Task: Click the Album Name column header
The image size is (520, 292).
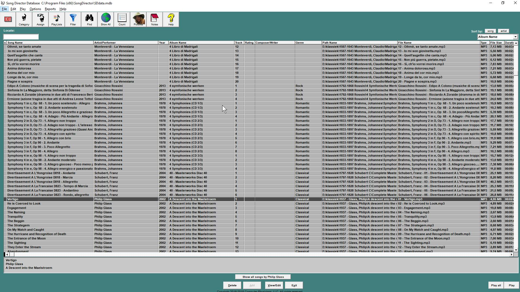Action: click(201, 43)
